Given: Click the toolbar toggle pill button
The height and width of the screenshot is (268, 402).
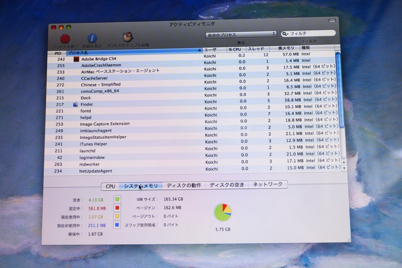Looking at the screenshot, I should [332, 21].
